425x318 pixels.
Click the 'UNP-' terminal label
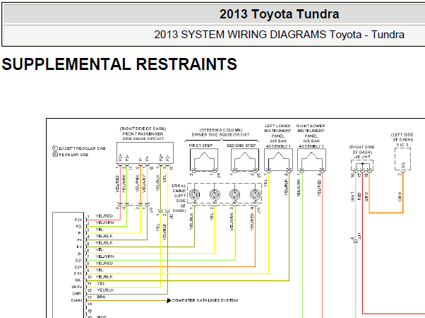coord(77,293)
